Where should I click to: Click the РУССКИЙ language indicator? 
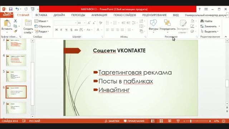35,121
